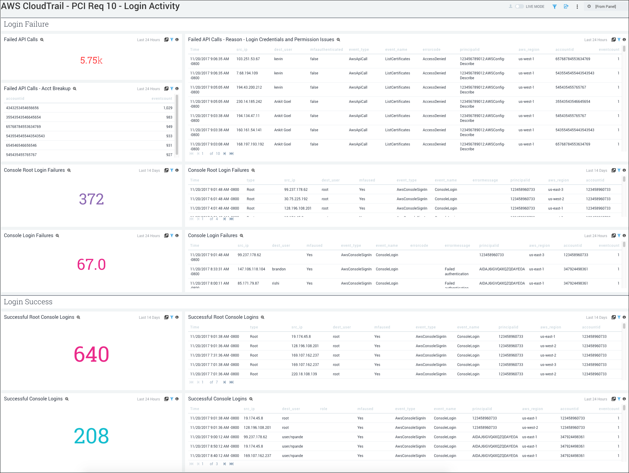
Task: Toggle LIVE MODE on
Action: 519,6
